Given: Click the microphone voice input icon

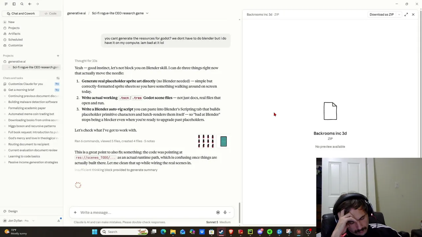Looking at the screenshot, I should pos(225,213).
